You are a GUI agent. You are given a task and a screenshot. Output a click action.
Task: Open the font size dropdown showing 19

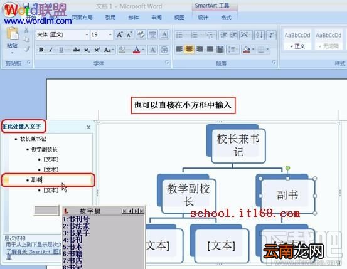click(x=110, y=34)
